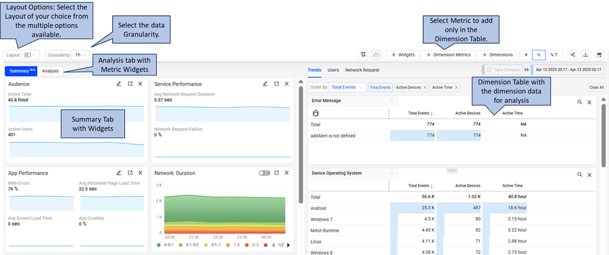Click next page arrow in chart legend
The width and height of the screenshot is (609, 255).
pyautogui.click(x=288, y=245)
